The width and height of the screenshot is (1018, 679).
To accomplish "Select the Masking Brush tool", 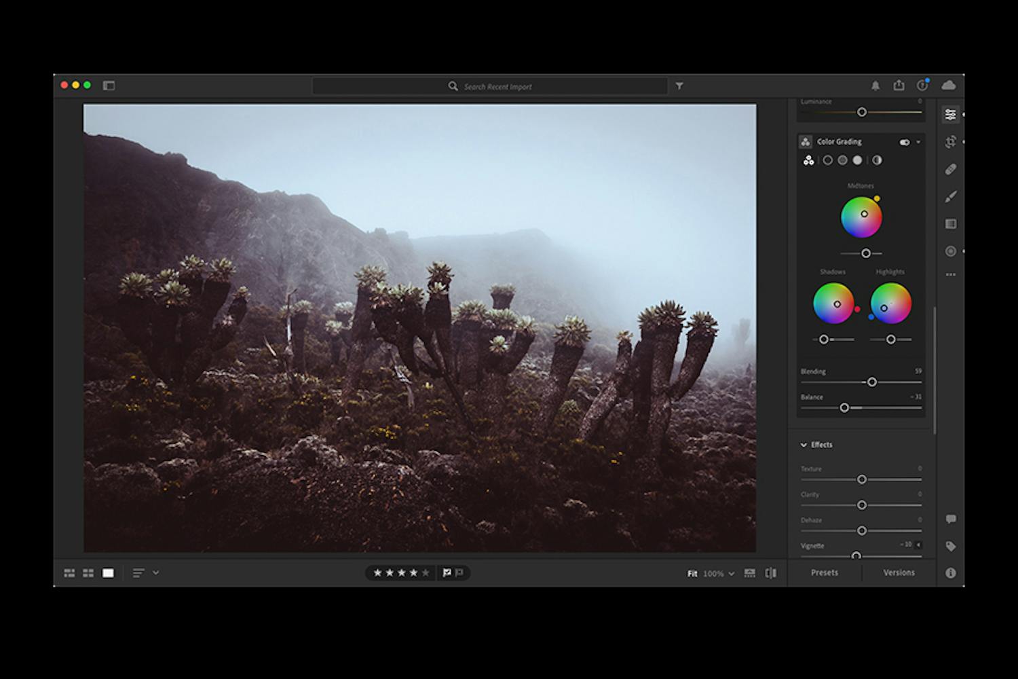I will point(951,196).
